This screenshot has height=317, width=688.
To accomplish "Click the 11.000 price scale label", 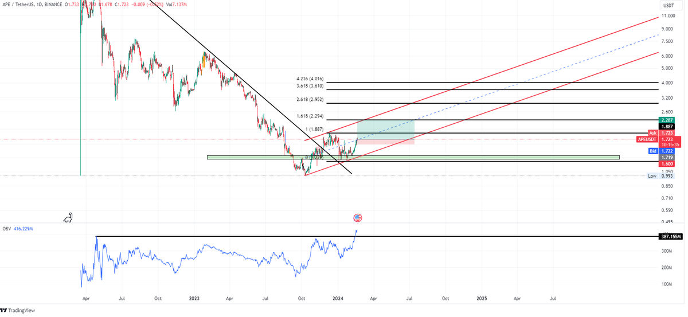I will coord(669,16).
